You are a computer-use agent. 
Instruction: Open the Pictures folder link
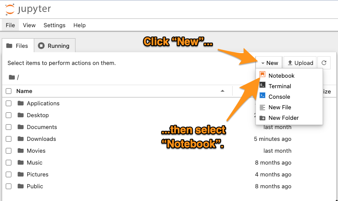tap(37, 175)
